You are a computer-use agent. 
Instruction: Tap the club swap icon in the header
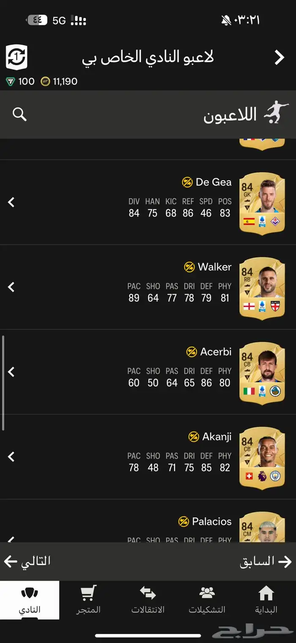[16, 57]
